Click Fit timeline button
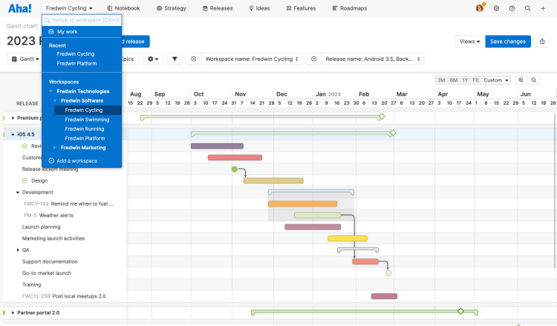Image resolution: width=557 pixels, height=326 pixels. [x=475, y=80]
